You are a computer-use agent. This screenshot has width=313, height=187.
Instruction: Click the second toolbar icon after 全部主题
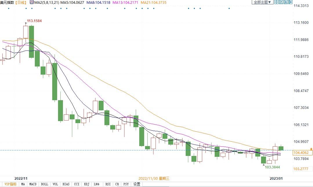click(281, 2)
